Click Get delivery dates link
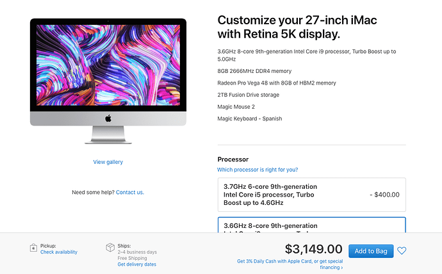 point(136,264)
